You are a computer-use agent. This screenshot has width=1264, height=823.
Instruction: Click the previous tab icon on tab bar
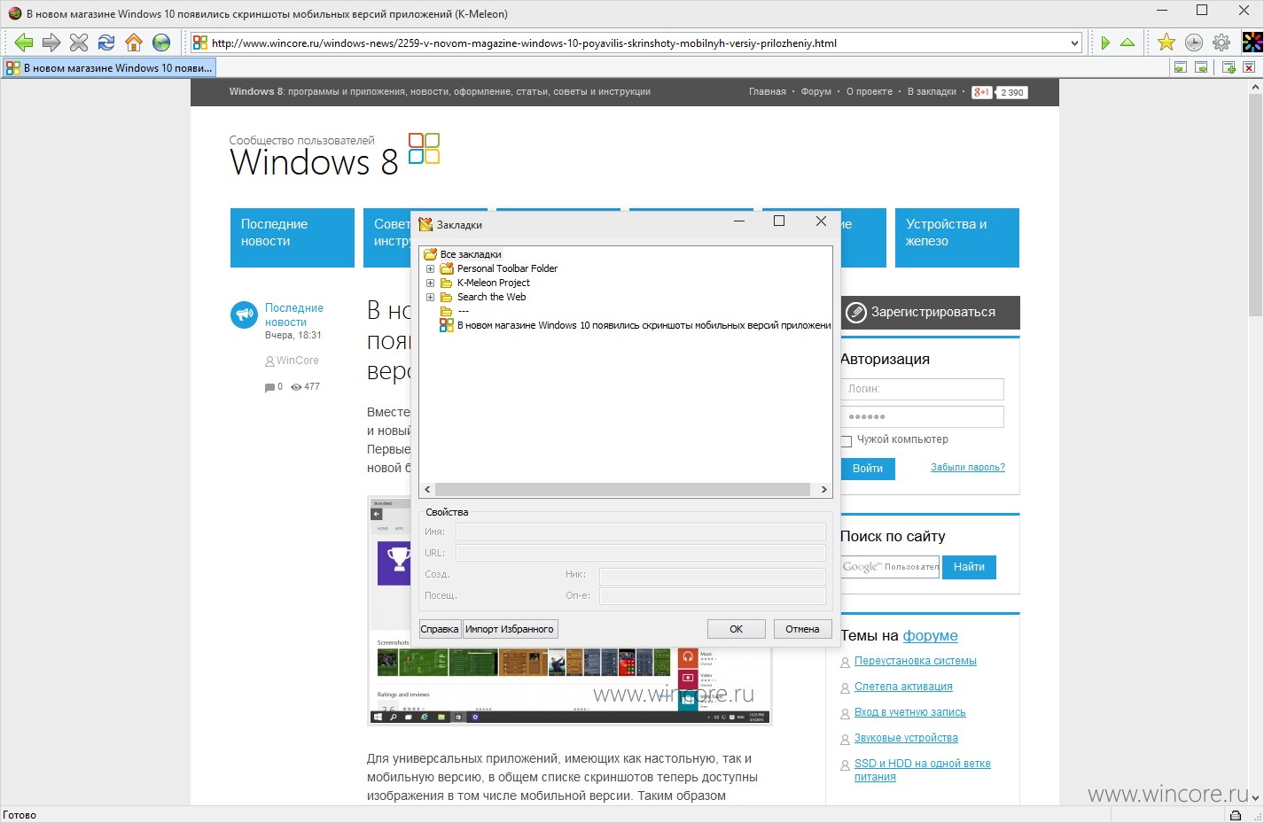point(1180,67)
